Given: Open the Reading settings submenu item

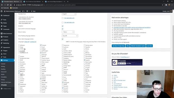Looking at the screenshot, I should pyautogui.click(x=3, y=69).
